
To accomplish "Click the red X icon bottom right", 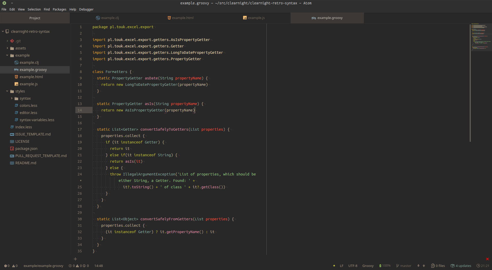I will 487,259.
